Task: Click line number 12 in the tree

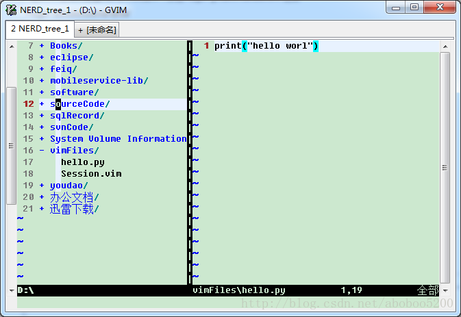Action: tap(29, 104)
